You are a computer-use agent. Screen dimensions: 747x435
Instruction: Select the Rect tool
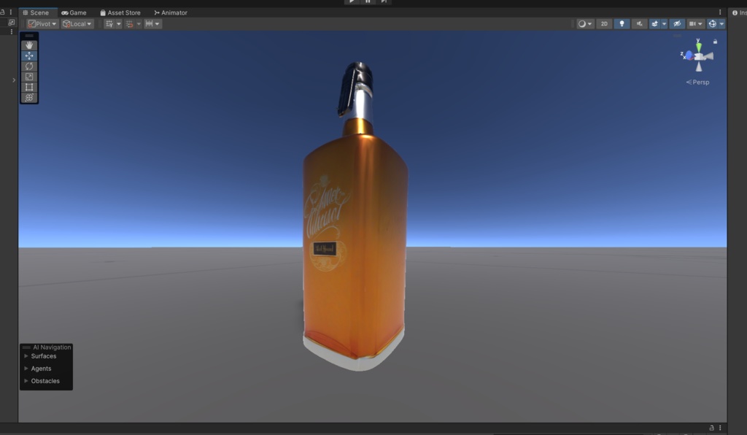(29, 87)
